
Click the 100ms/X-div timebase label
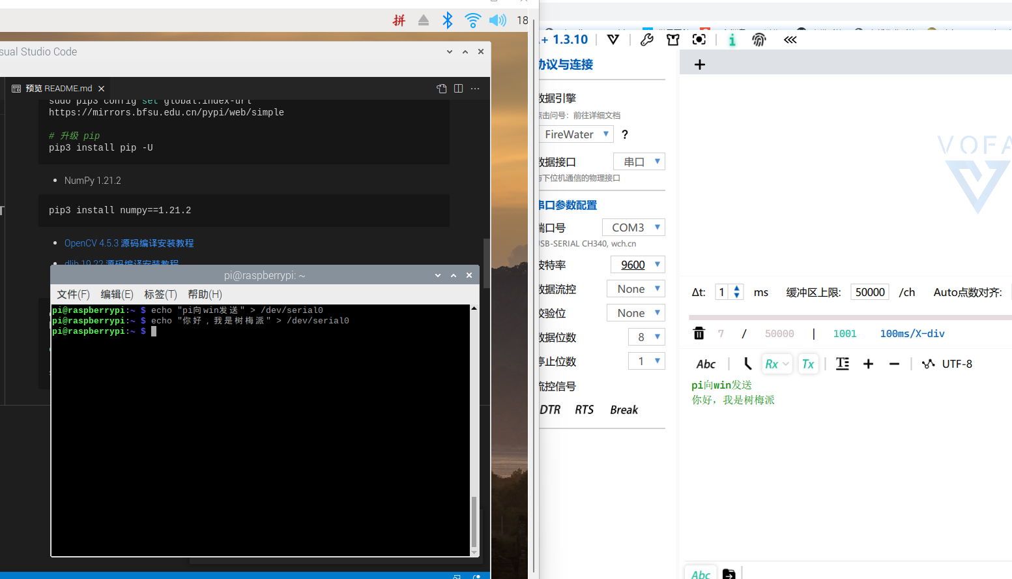[912, 333]
